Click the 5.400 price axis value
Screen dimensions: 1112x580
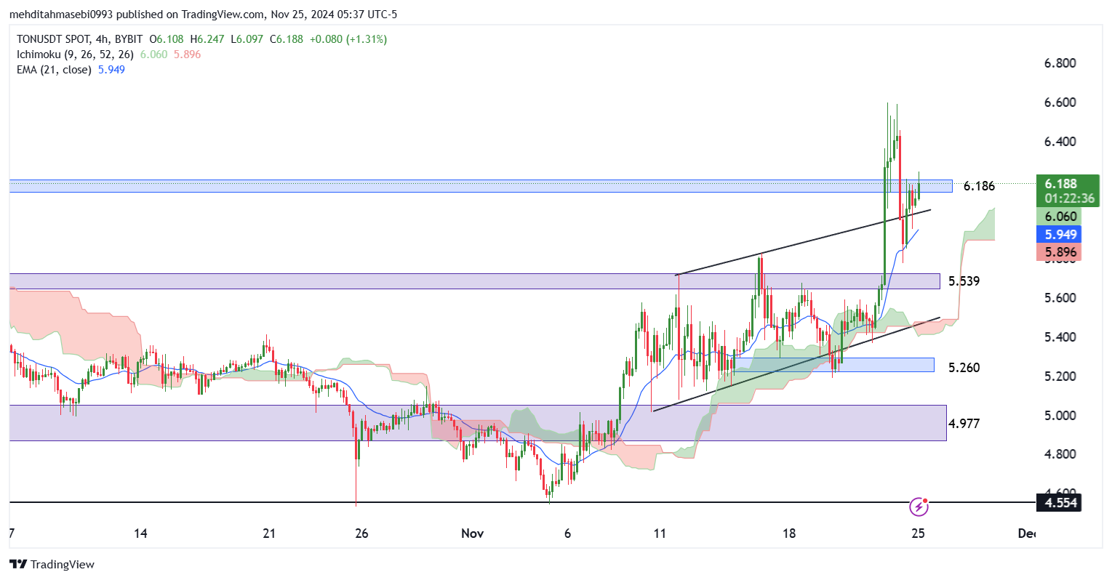click(x=1060, y=337)
